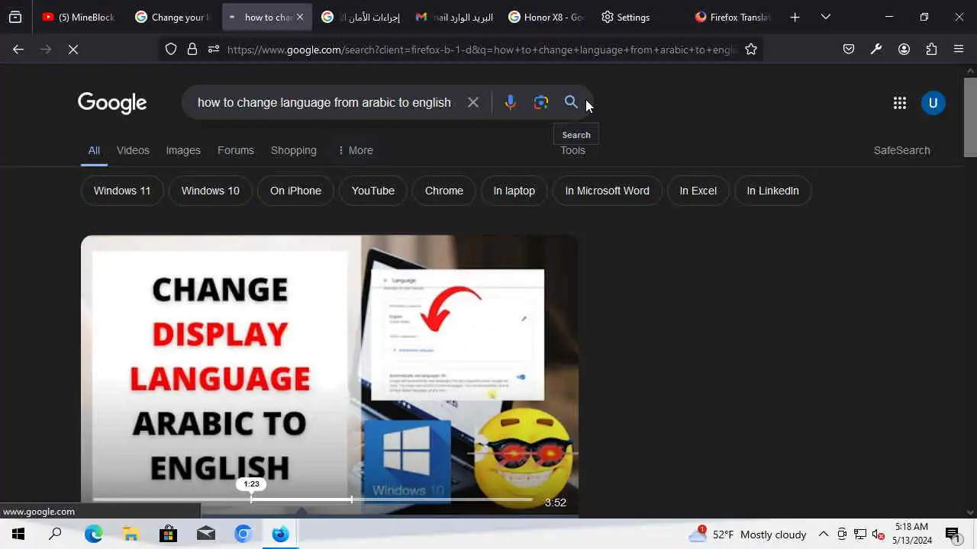Show hidden system tray icons

(824, 535)
